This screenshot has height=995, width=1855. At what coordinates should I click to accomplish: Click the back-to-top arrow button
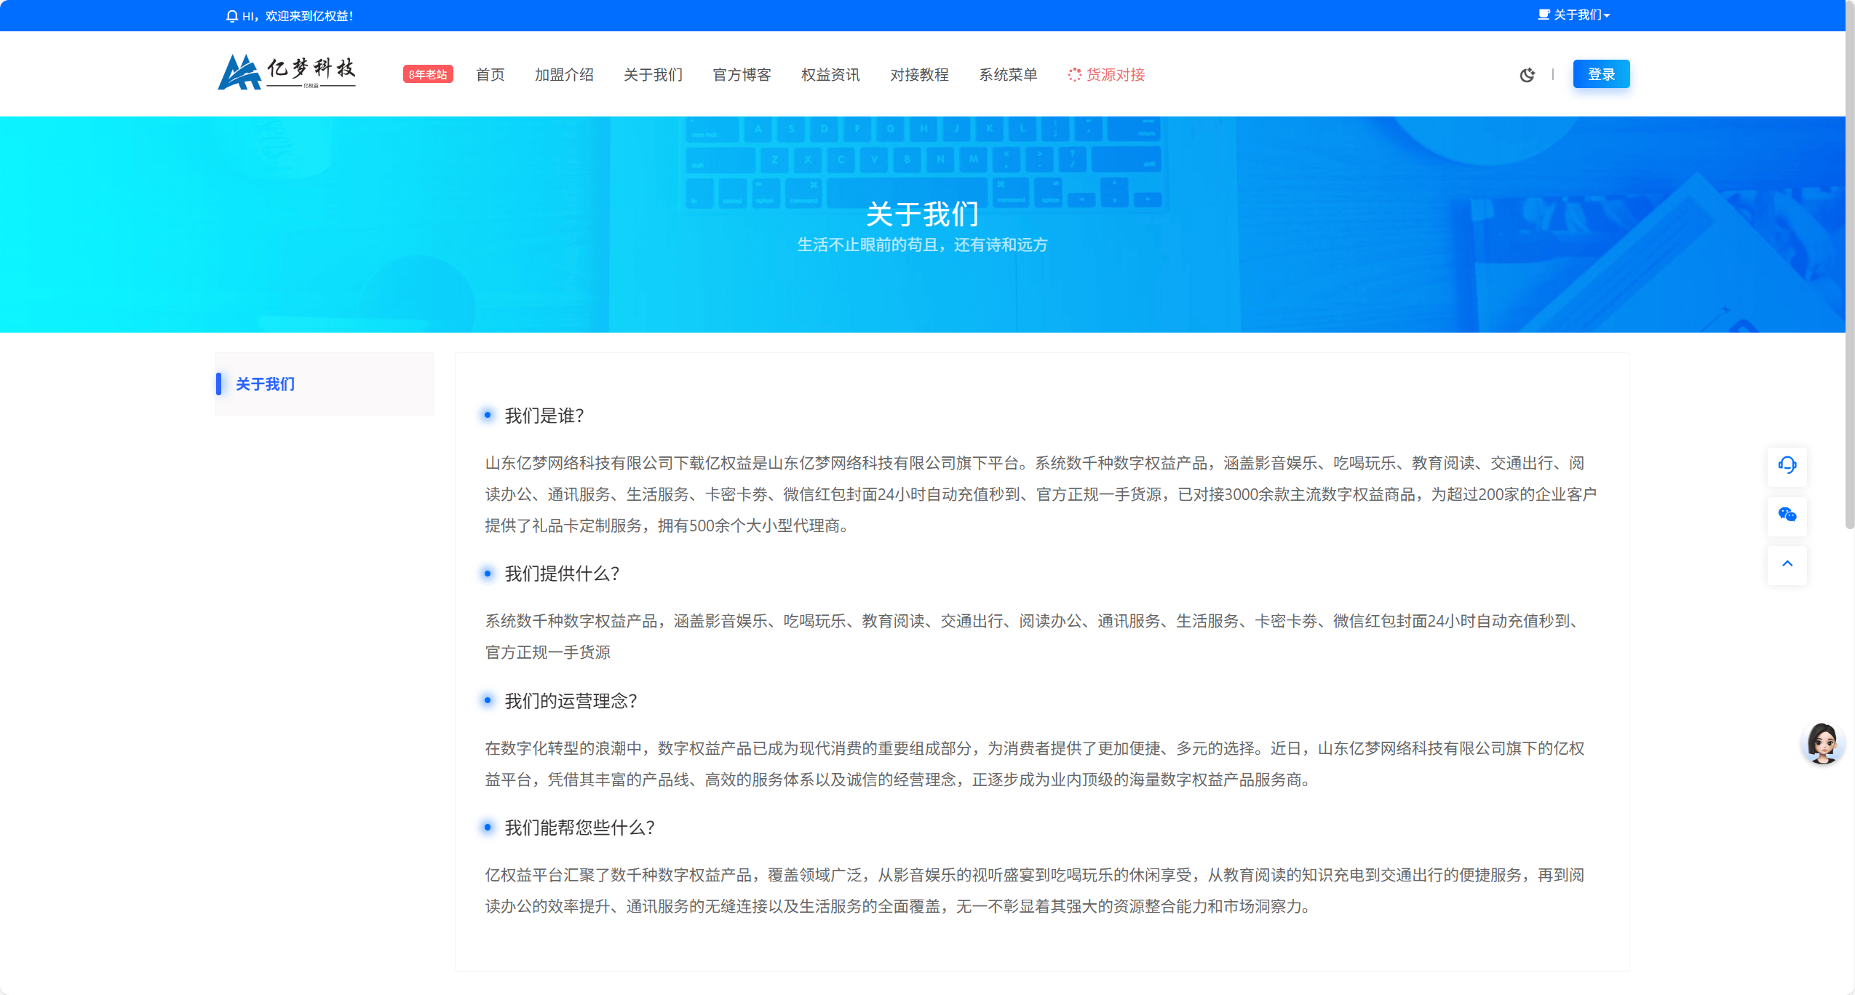[x=1787, y=564]
